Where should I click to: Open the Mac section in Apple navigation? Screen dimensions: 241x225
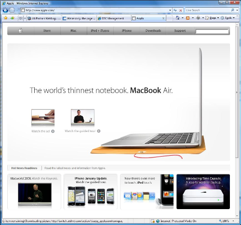74,31
